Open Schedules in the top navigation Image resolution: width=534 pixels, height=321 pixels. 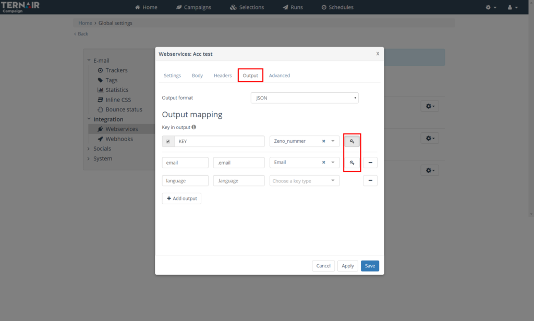[x=337, y=7]
